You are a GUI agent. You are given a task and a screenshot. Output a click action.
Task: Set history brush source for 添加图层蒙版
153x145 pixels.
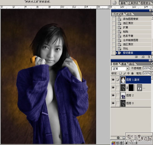113,19
